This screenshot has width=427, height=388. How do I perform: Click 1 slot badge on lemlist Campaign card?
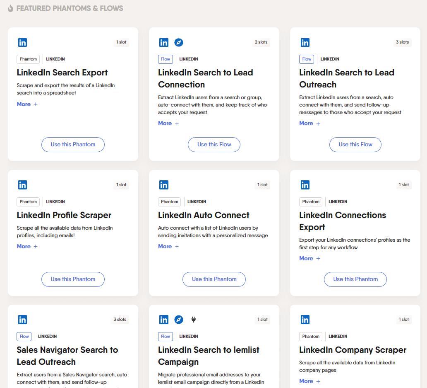[x=262, y=320]
